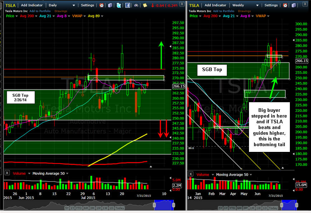Jump to Today in the Daily chart range
Viewport: 311px width, 213px height.
coord(120,208)
